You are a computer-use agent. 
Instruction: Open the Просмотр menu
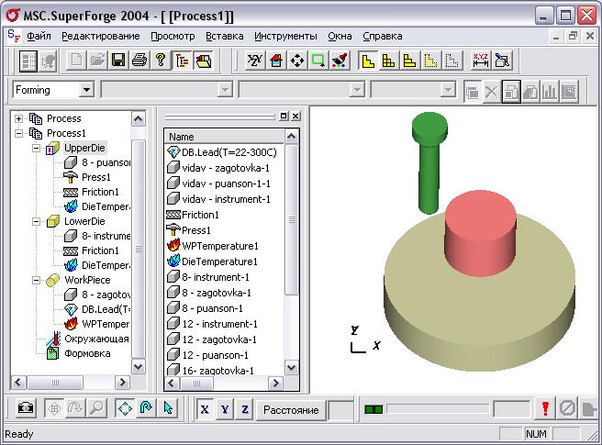173,36
